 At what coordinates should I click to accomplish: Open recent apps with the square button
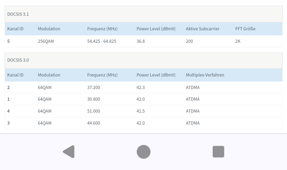218,152
